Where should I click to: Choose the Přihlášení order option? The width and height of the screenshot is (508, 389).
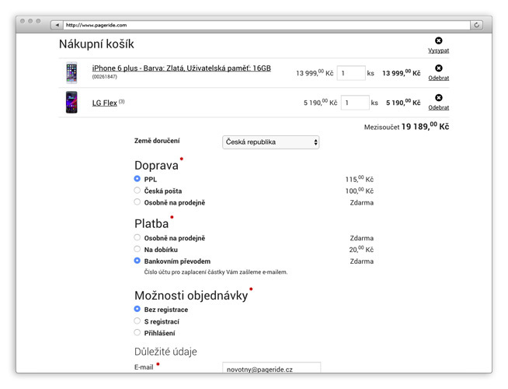coord(137,333)
